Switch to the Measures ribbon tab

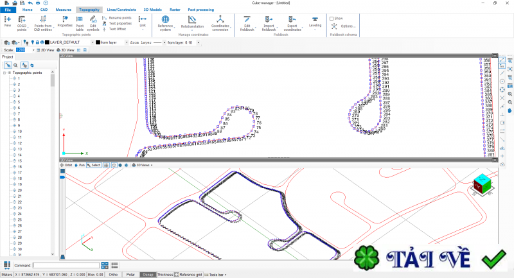click(63, 10)
